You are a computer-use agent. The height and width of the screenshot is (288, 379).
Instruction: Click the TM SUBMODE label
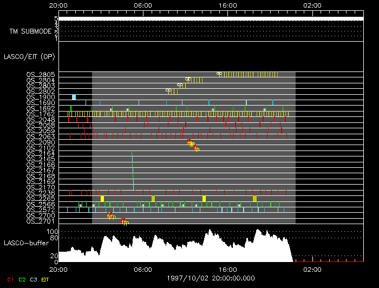click(x=30, y=31)
